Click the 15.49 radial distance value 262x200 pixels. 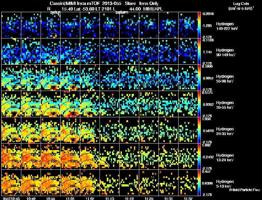67,9
